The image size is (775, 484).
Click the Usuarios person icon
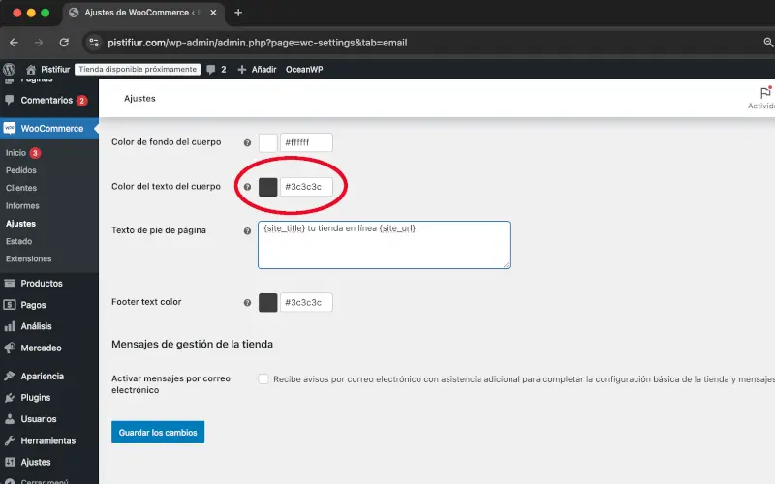click(10, 419)
